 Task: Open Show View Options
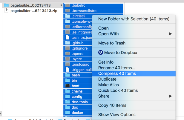coord(117,115)
